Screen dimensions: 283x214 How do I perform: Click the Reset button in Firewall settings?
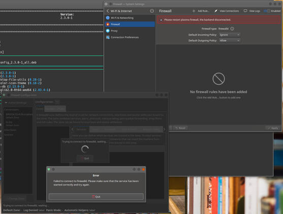tap(180, 128)
